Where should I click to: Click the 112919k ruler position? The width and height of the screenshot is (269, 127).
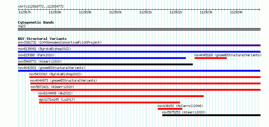coord(85,12)
